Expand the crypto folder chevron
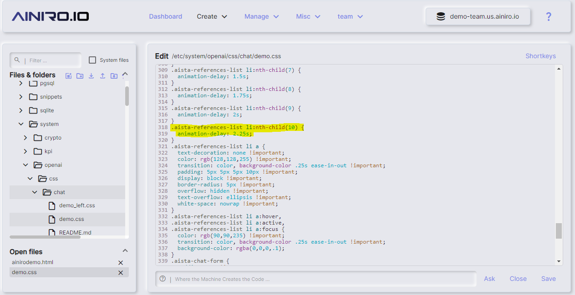Screen dimensions: 575x295 [x=25, y=138]
